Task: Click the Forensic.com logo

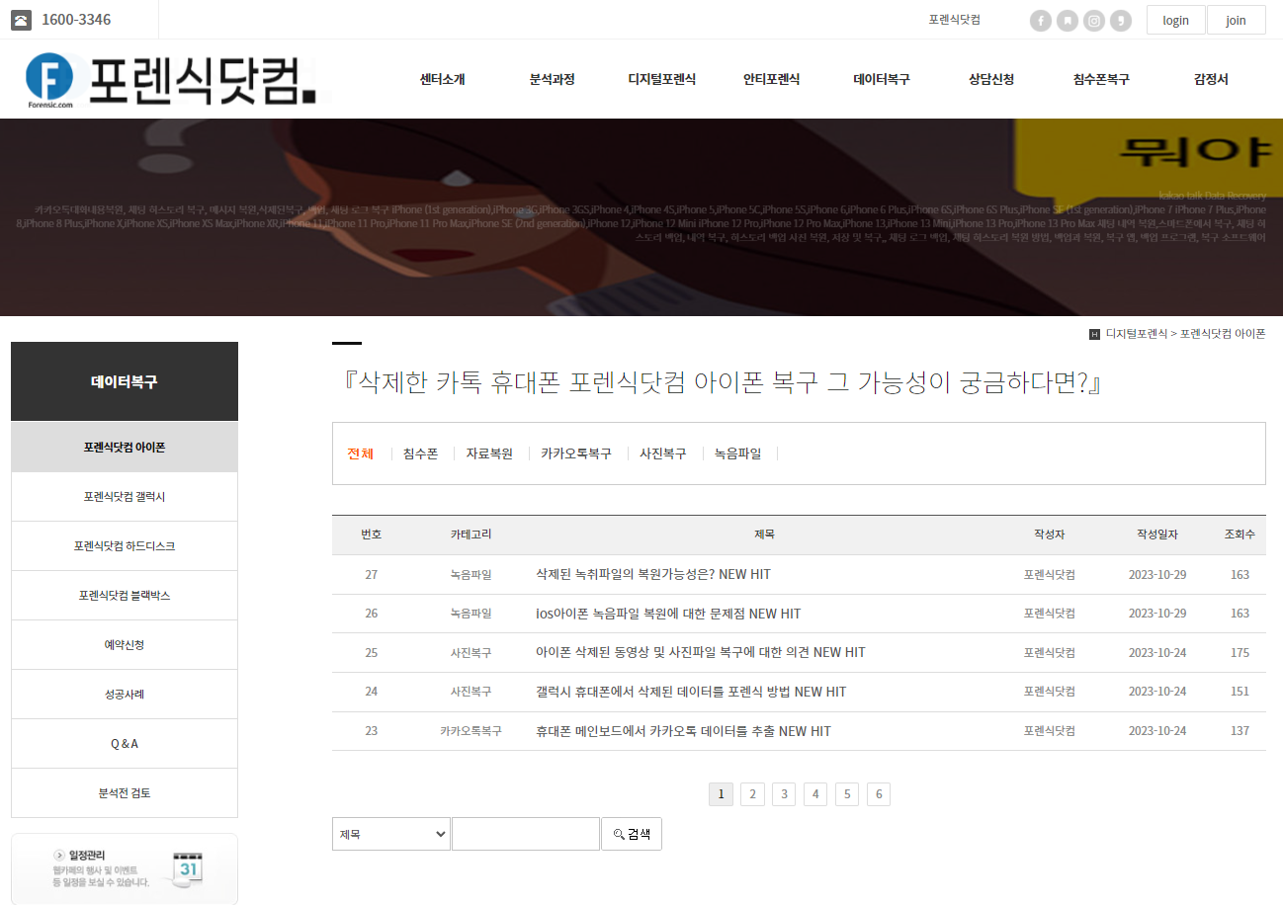Action: [172, 80]
